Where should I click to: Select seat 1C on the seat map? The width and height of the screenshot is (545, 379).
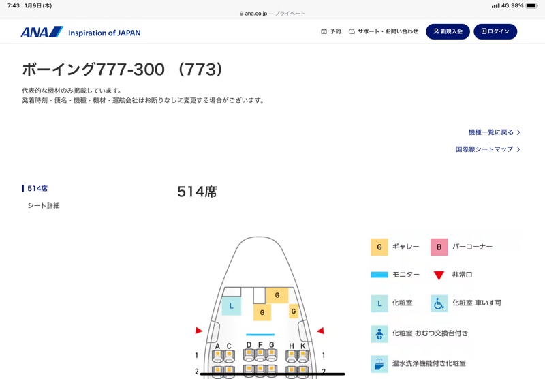coord(229,355)
